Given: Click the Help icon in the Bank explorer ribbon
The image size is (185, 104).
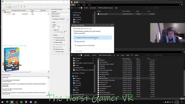Looking at the screenshot, I should coord(182,5).
